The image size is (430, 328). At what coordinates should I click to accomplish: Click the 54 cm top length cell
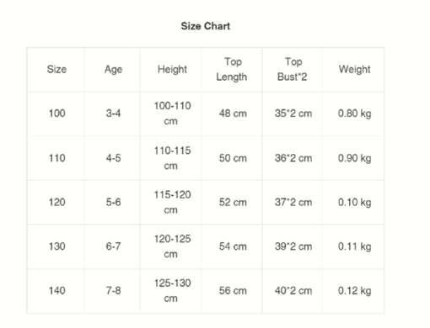233,246
